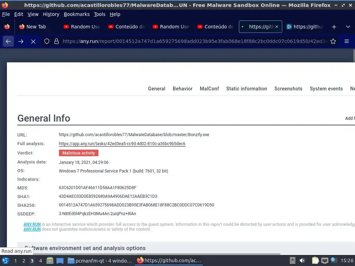Select the SSDEEP value
The height and width of the screenshot is (266, 355).
97,214
